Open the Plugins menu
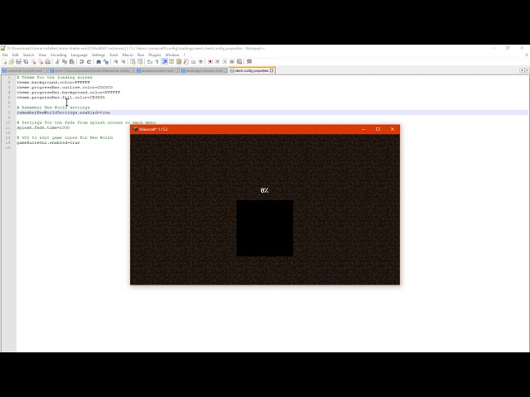This screenshot has width=530, height=397. point(155,55)
